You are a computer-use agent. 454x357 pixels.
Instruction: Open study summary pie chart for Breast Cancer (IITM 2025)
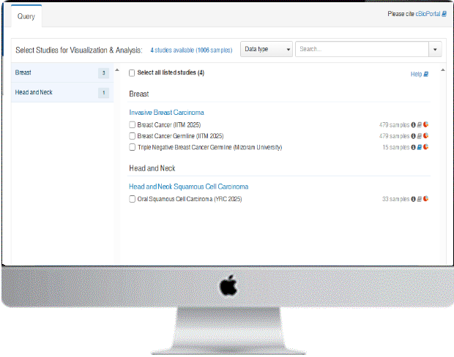(425, 125)
